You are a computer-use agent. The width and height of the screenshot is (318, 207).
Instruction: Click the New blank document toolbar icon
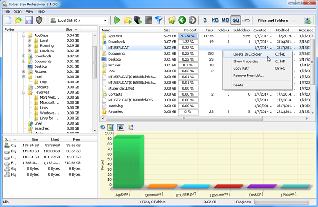[x=8, y=20]
